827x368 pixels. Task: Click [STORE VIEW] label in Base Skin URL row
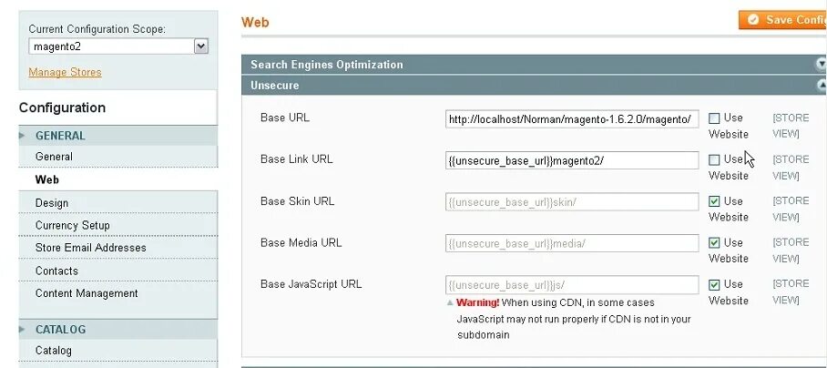point(791,209)
